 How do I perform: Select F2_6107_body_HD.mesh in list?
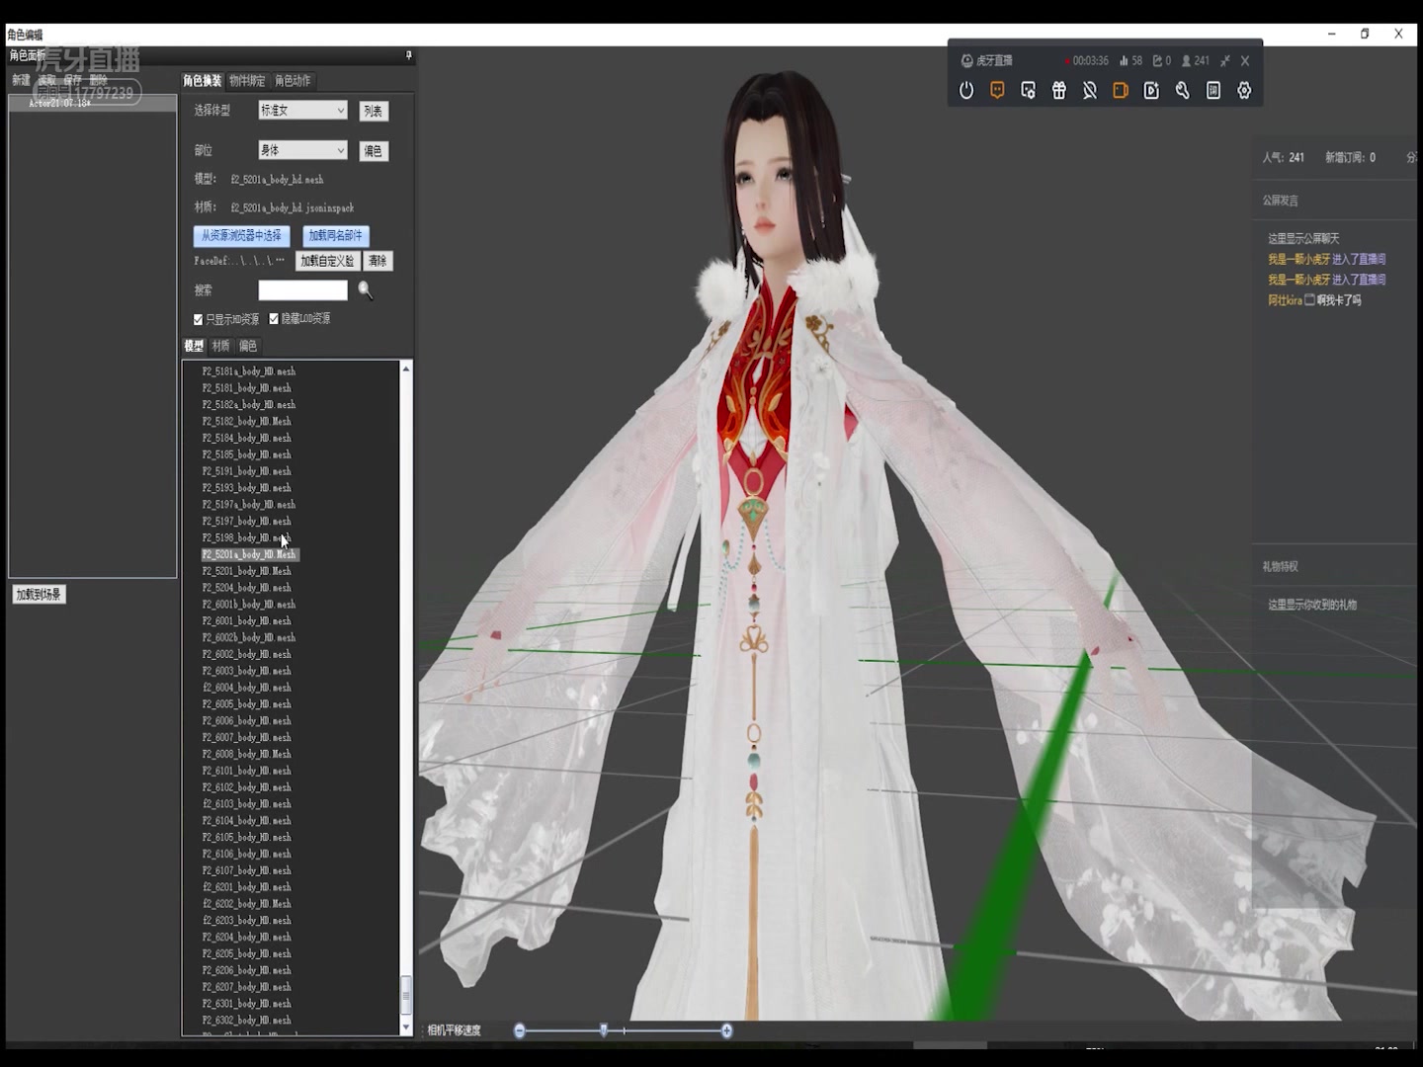(x=247, y=870)
